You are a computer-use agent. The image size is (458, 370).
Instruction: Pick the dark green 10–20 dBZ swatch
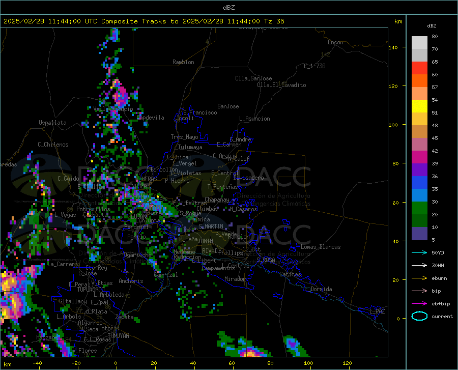[419, 221]
